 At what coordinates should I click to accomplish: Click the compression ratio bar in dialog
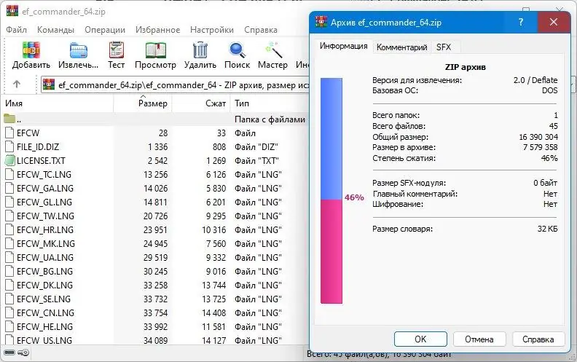pyautogui.click(x=331, y=191)
